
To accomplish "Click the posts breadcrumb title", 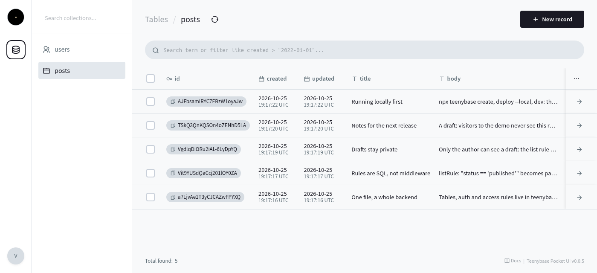I will 190,19.
